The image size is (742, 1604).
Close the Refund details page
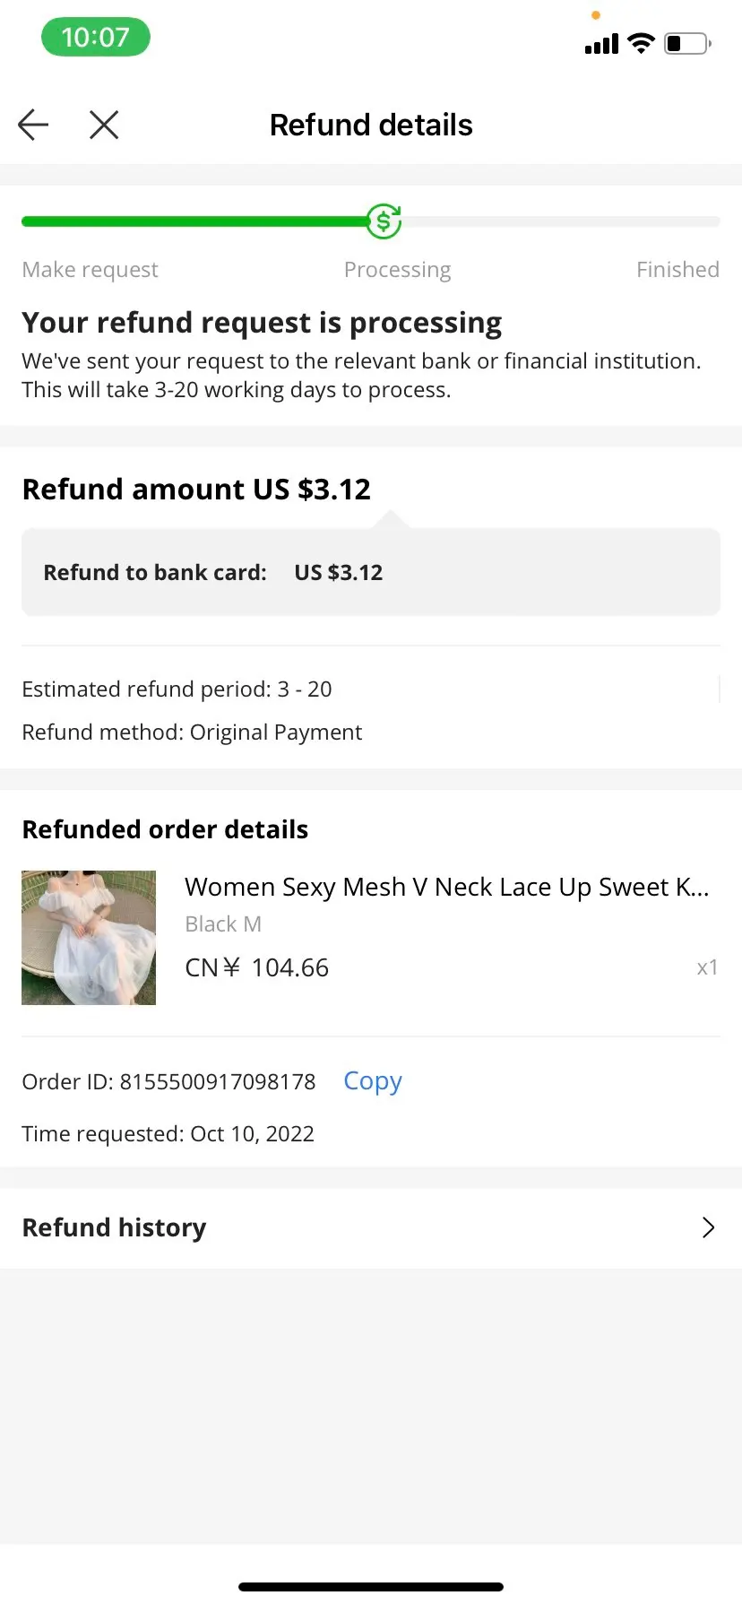pos(104,125)
